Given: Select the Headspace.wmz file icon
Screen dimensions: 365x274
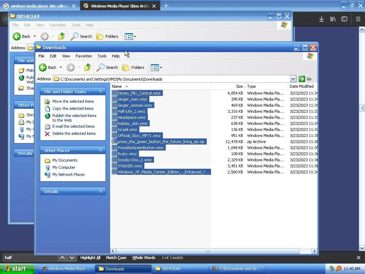Looking at the screenshot, I should tap(114, 117).
